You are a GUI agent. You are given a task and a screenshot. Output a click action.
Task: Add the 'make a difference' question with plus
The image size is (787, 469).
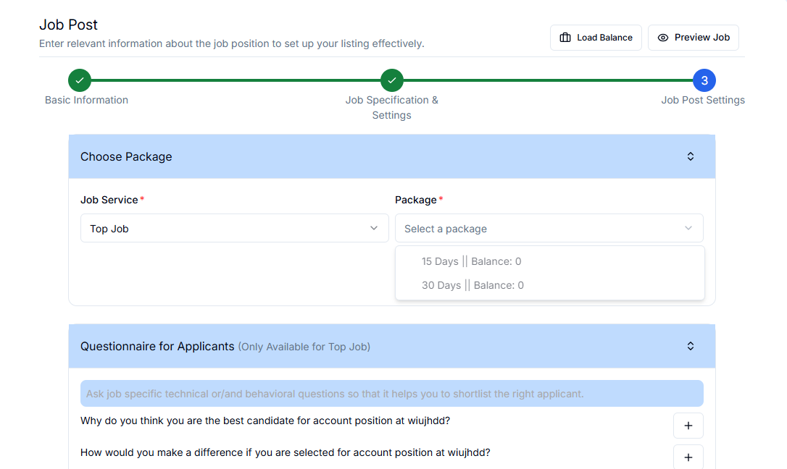tap(688, 457)
